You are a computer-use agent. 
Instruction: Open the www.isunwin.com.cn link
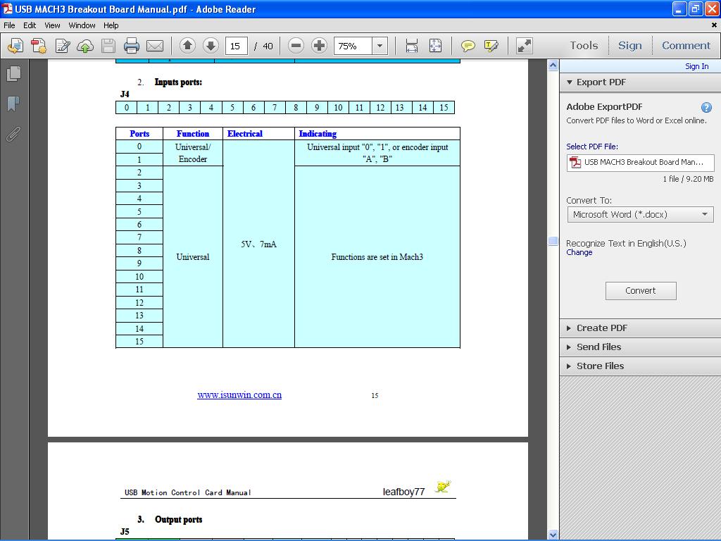(239, 395)
